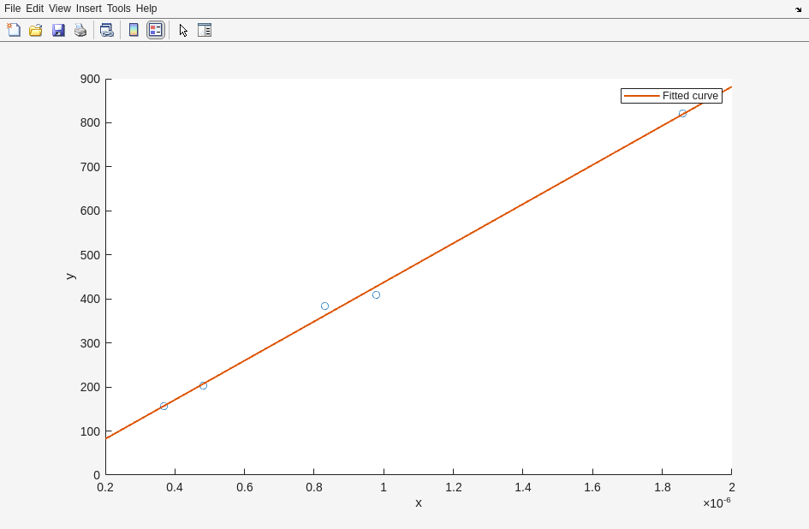Viewport: 809px width, 529px height.
Task: Insert a colorbar from the toolbar
Action: (x=134, y=30)
